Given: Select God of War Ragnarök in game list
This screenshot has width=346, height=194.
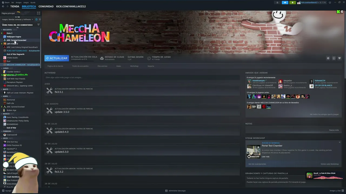Looking at the screenshot, I should [15, 54].
